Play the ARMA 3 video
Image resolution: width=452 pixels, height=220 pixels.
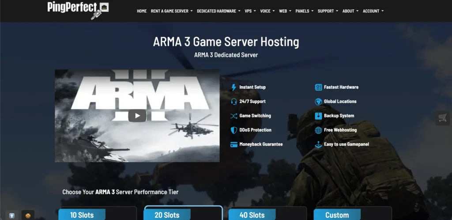pos(137,116)
